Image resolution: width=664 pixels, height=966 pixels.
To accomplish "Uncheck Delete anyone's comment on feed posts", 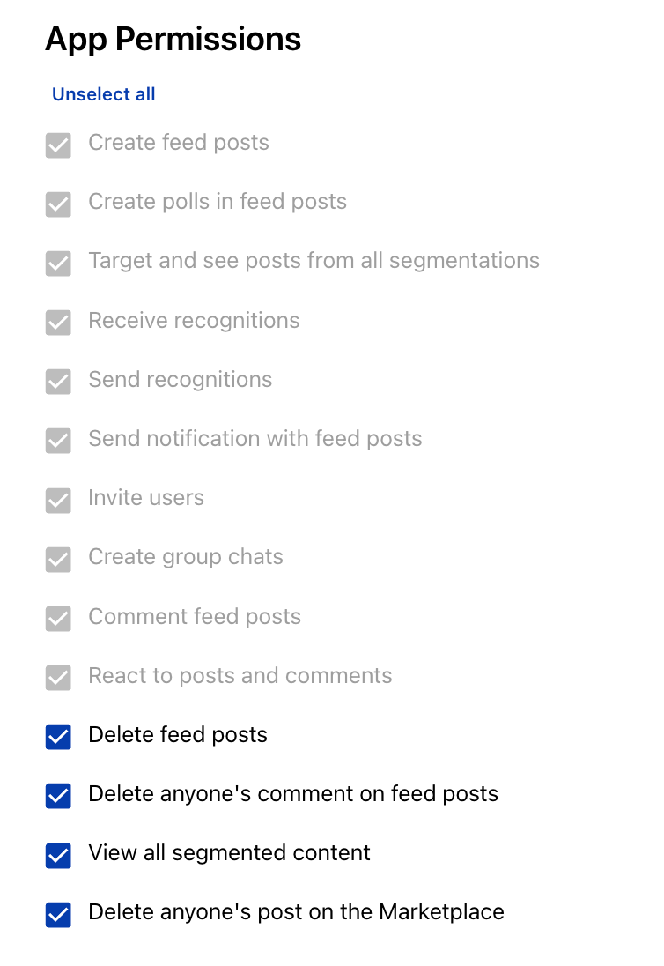I will 58,796.
